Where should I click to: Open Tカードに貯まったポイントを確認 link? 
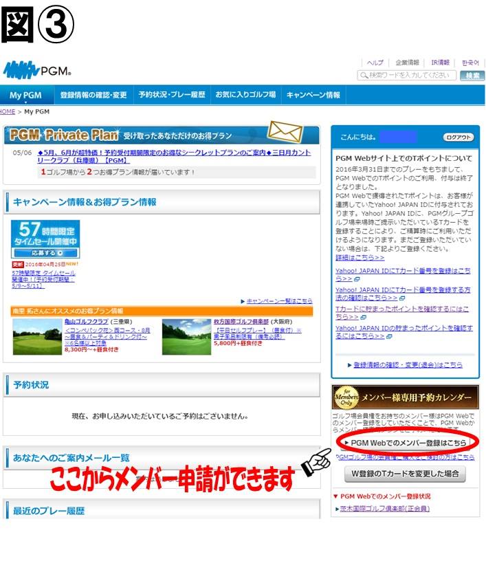(402, 313)
